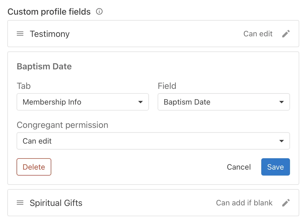The image size is (306, 220).
Task: Click the Custom profile fields heading
Action: point(49,12)
